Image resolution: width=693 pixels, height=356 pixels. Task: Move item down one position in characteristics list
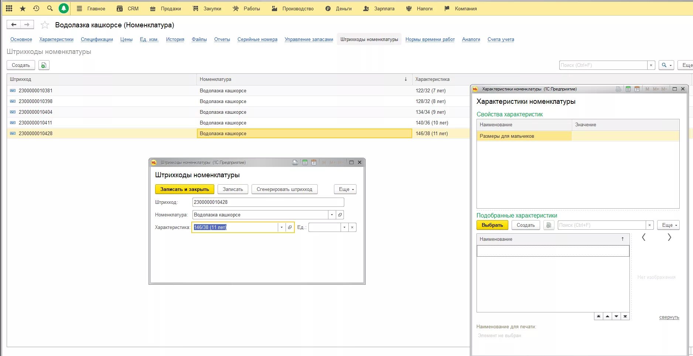pos(616,316)
